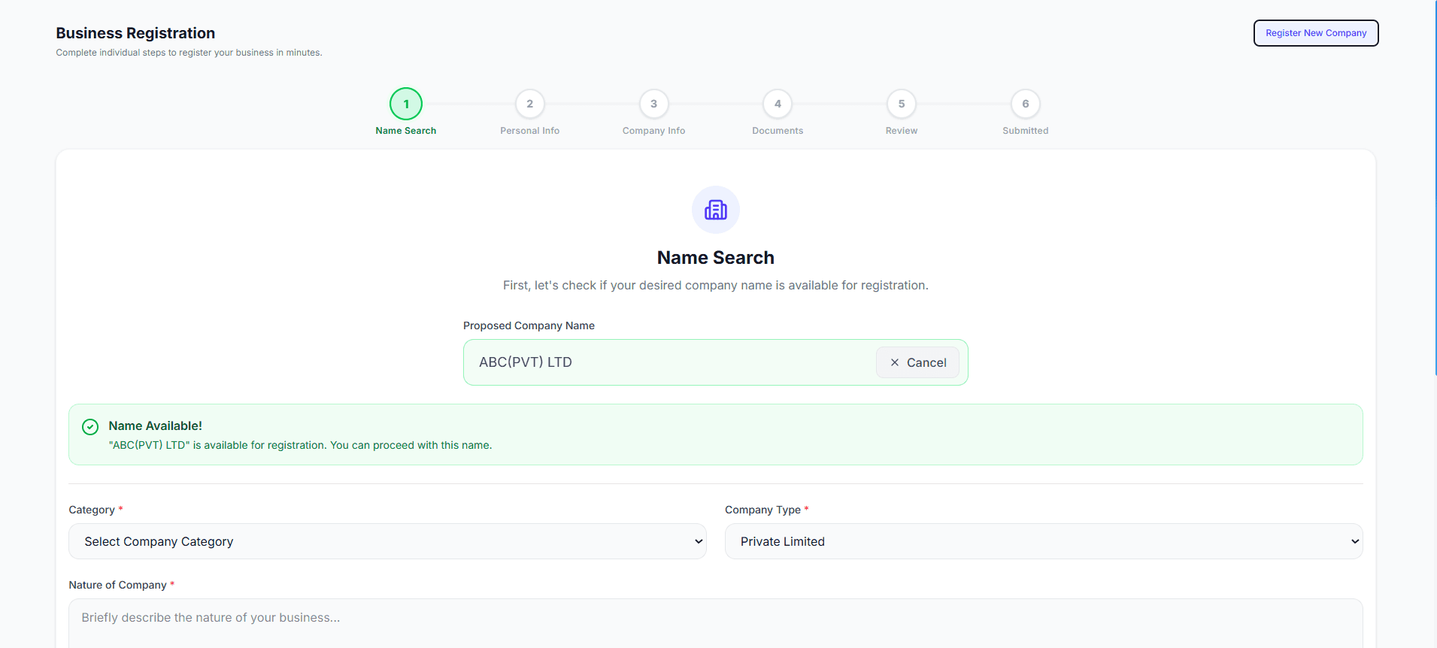Go to step 2 Personal Info
The image size is (1437, 648).
tap(530, 104)
